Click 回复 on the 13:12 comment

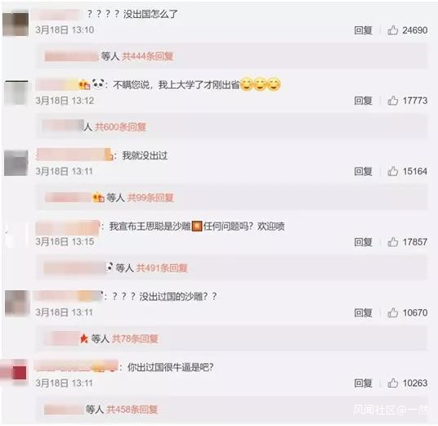363,101
